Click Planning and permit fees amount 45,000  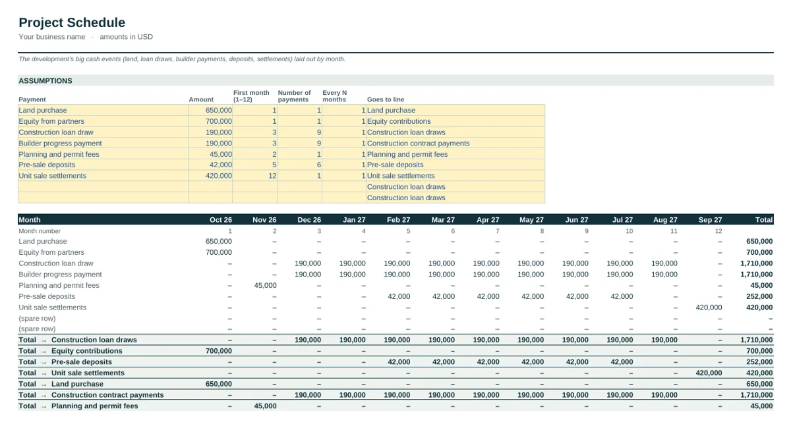coord(210,154)
